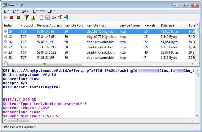Click the New blank page toolbar icon
Screen dimensions: 202x132
click(x=41, y=17)
